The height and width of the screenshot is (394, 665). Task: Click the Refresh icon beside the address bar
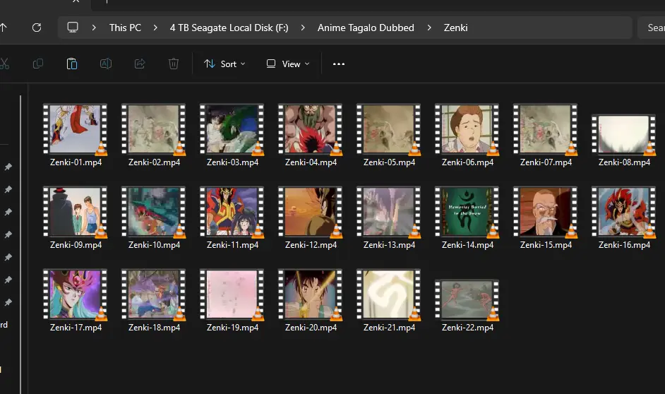[x=37, y=28]
